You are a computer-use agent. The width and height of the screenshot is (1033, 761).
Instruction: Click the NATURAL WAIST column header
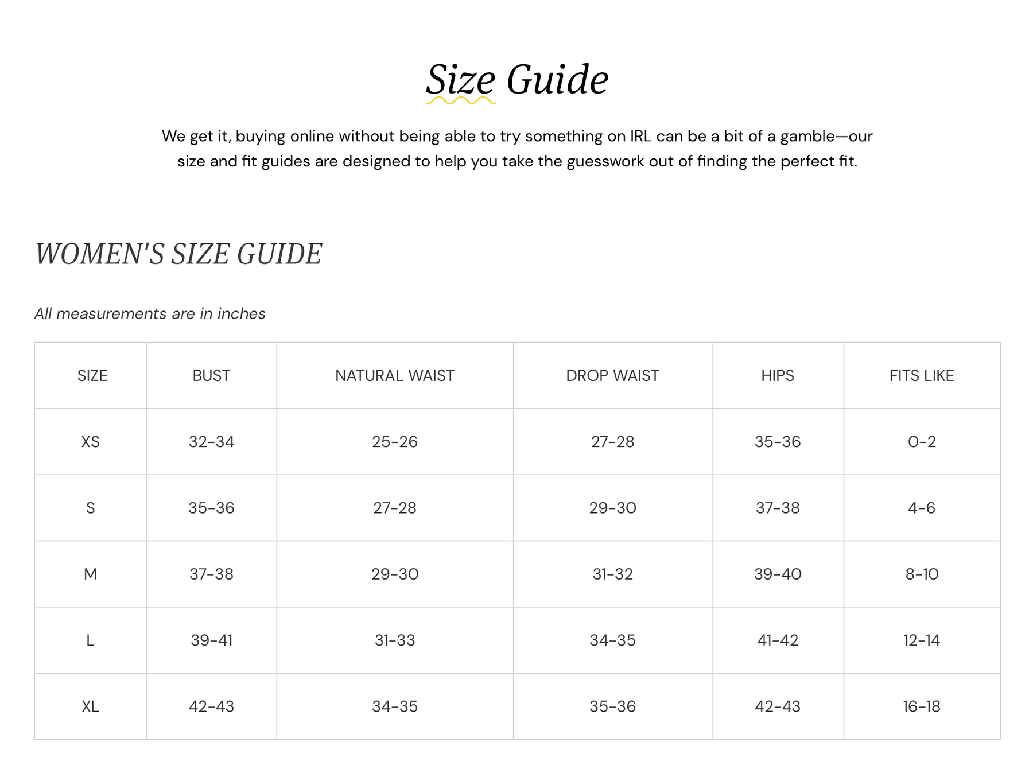(394, 375)
